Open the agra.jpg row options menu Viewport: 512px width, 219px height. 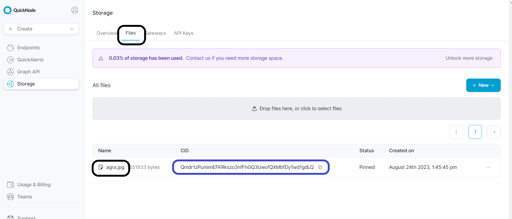point(488,167)
